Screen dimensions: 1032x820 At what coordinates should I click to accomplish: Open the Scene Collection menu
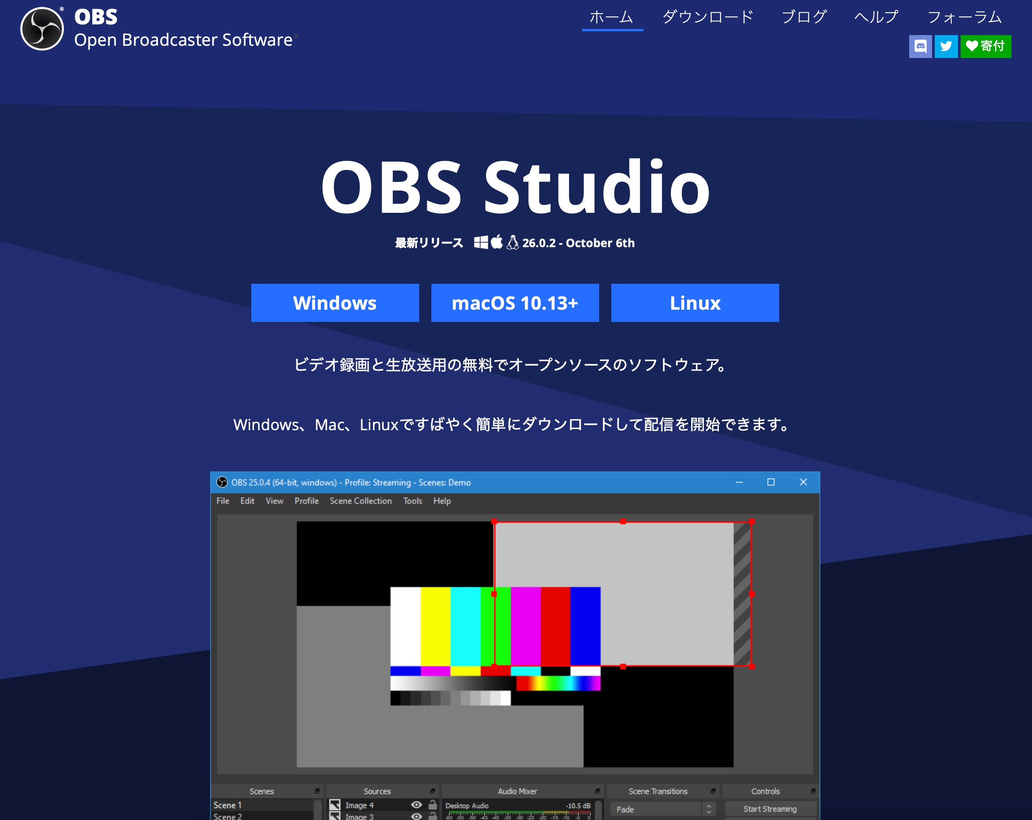(361, 501)
